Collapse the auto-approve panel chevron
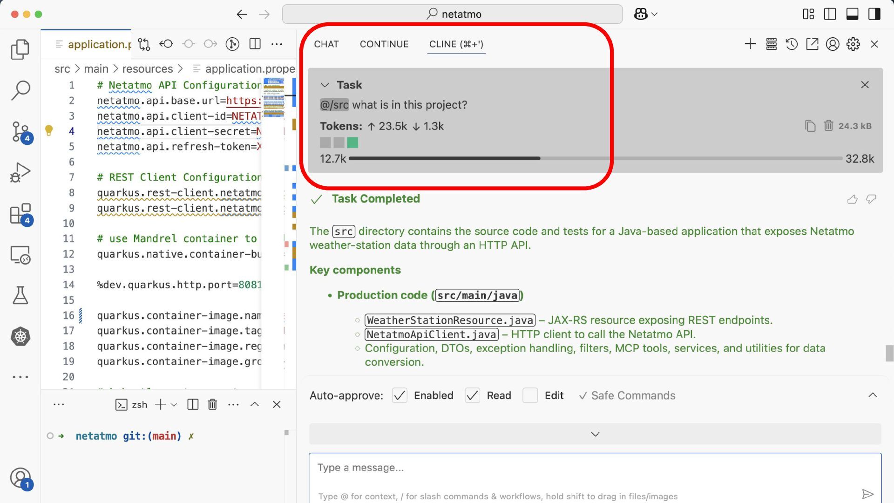Screen dimensions: 894x503 click(873, 395)
